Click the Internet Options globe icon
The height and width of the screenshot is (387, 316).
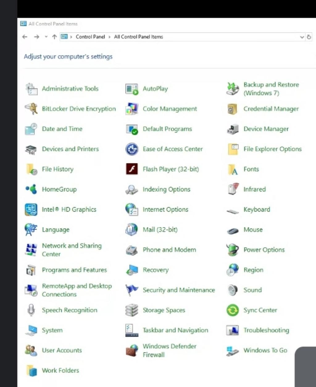pyautogui.click(x=132, y=209)
